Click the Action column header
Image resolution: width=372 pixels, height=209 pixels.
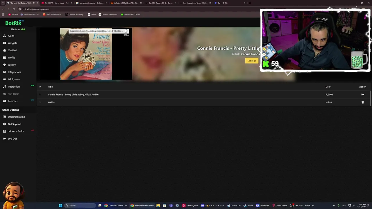click(x=362, y=87)
